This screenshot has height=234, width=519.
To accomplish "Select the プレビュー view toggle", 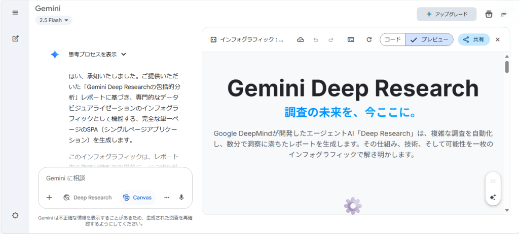I will click(x=430, y=39).
